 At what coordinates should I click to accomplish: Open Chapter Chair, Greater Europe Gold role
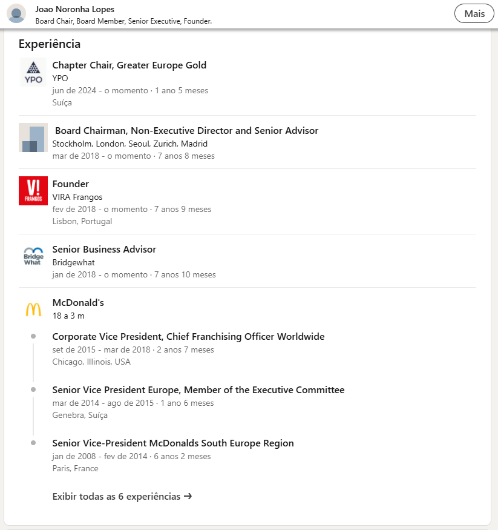point(129,65)
